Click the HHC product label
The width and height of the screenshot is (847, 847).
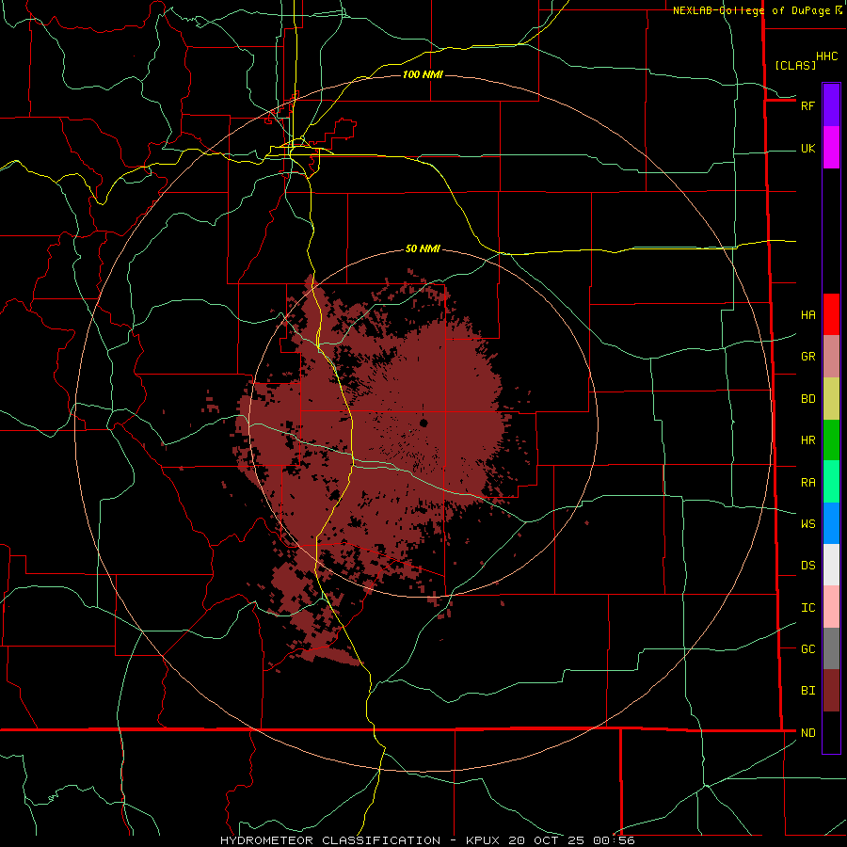click(827, 56)
